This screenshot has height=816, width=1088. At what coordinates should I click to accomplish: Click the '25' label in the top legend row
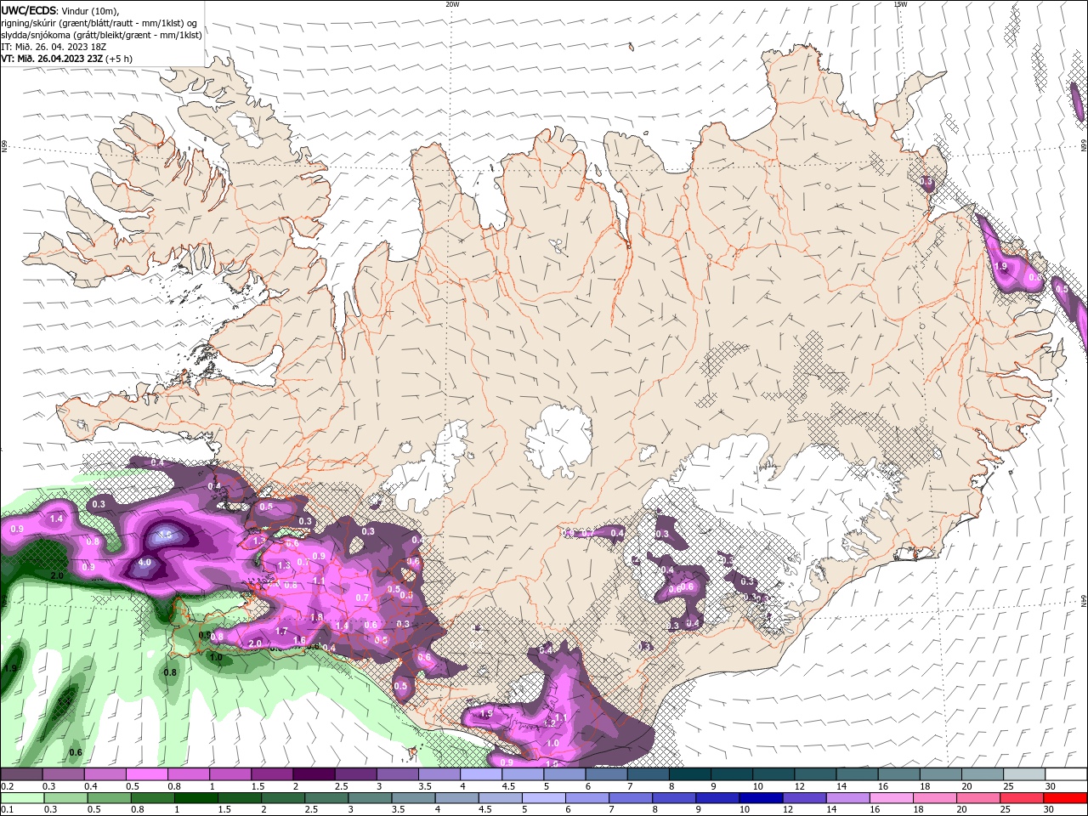[1011, 786]
